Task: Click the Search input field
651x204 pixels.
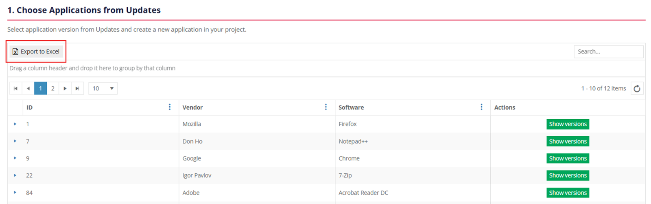Action: coord(608,52)
